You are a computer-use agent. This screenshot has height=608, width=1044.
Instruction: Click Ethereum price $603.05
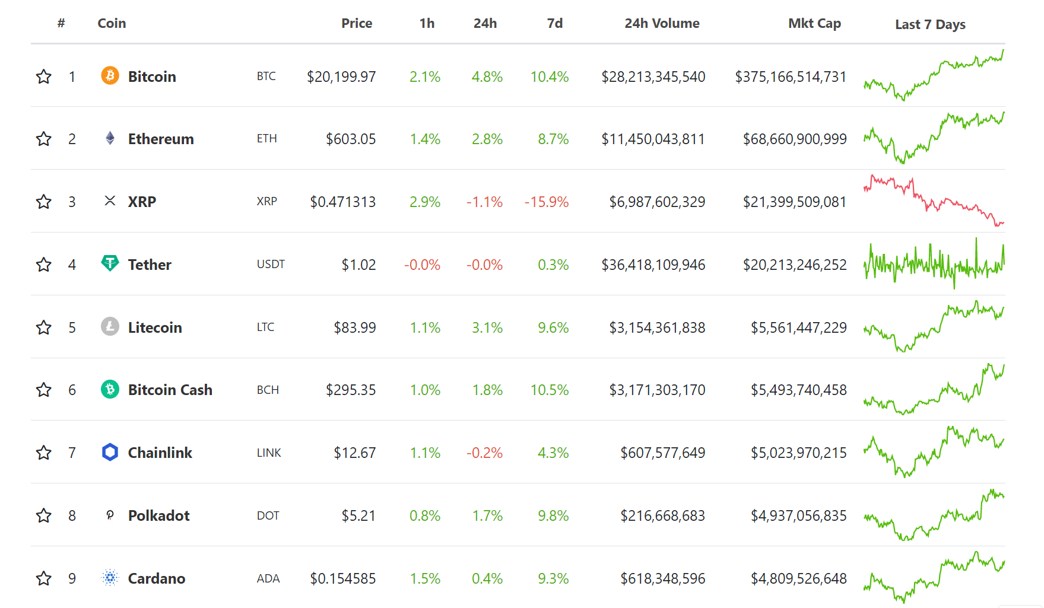click(x=351, y=139)
